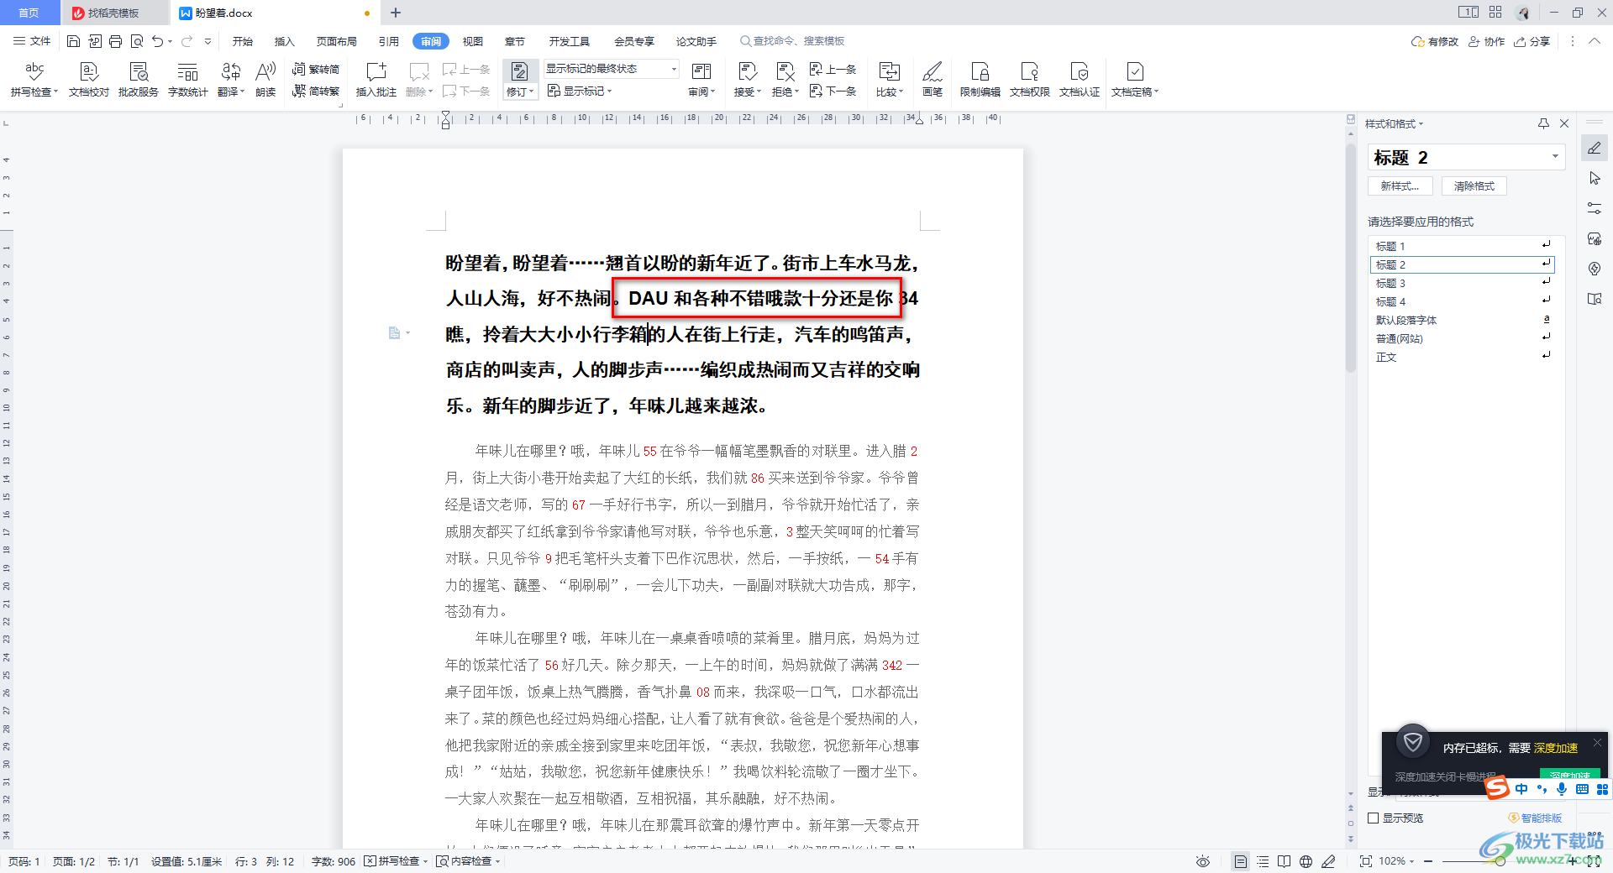1613x873 pixels.
Task: Click the 查找命令、搜索模板 search box
Action: [x=792, y=41]
